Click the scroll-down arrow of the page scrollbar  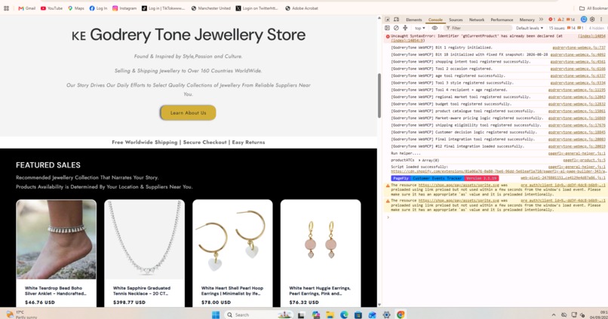pyautogui.click(x=379, y=305)
